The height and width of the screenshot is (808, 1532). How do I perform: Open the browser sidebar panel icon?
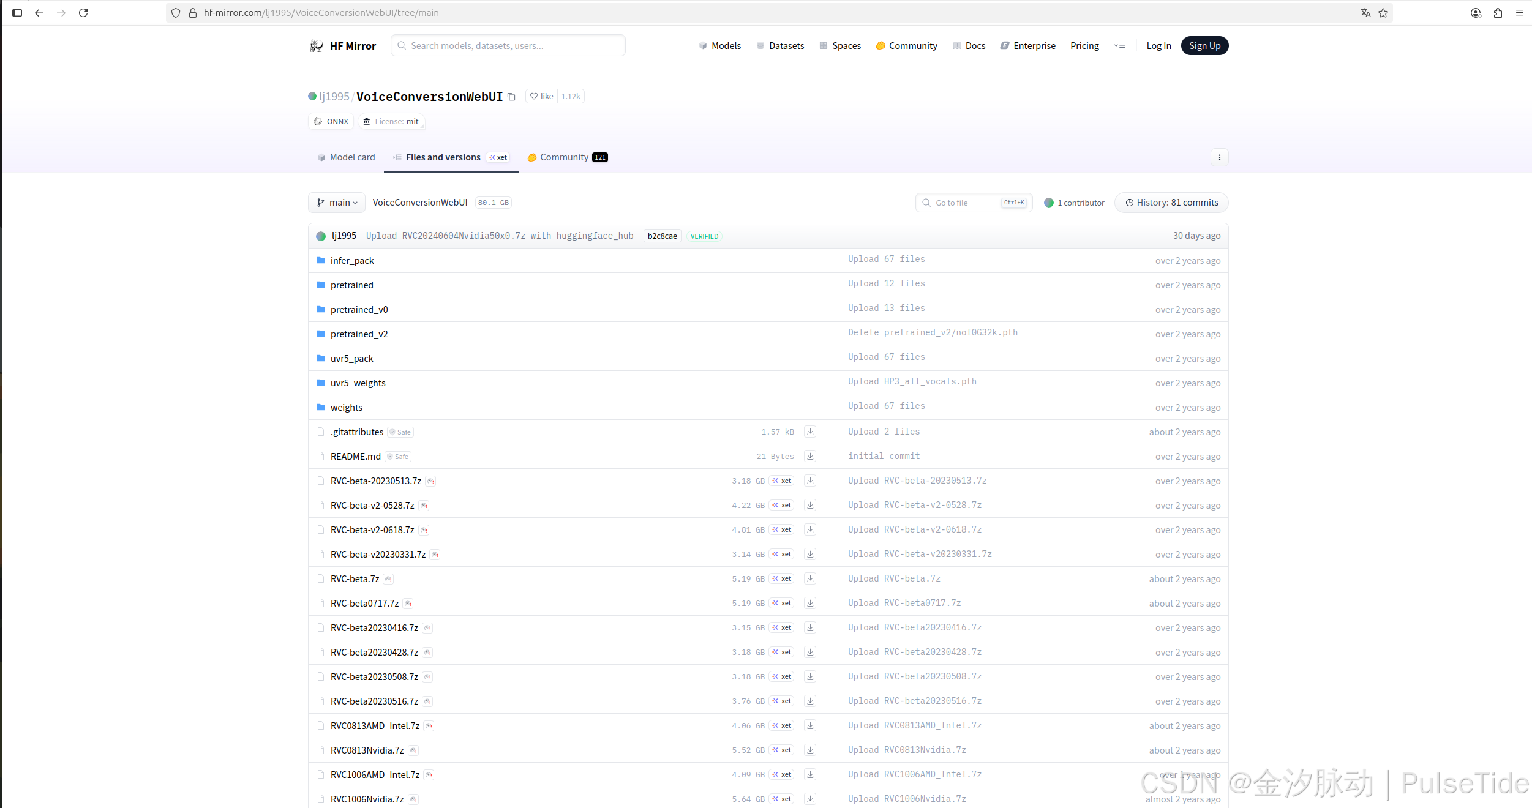(17, 12)
